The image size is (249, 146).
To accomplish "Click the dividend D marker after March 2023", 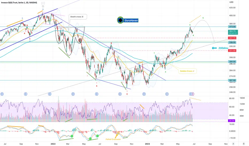I will click(x=167, y=94).
